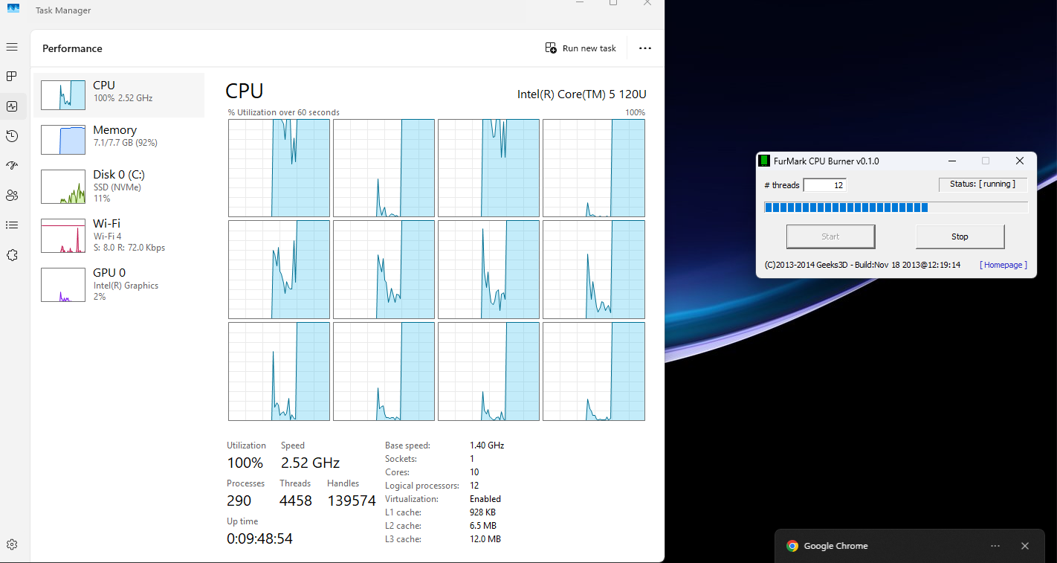Viewport: 1057px width, 563px height.
Task: Click the Base speed 1.40 GHz value
Action: [x=487, y=445]
